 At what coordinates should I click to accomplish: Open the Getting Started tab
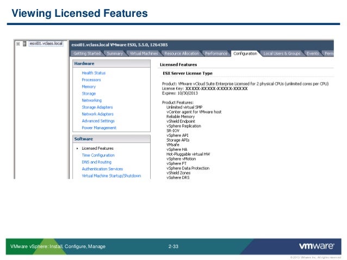click(87, 53)
